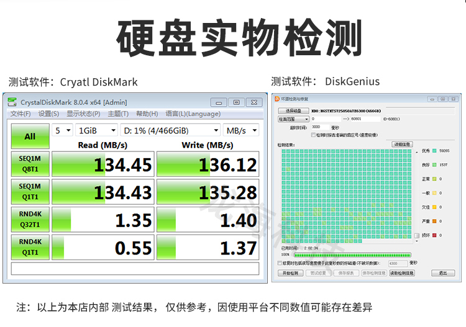Open the drive selector D: 1% (4/466GiB)
This screenshot has width=466, height=327.
point(170,130)
